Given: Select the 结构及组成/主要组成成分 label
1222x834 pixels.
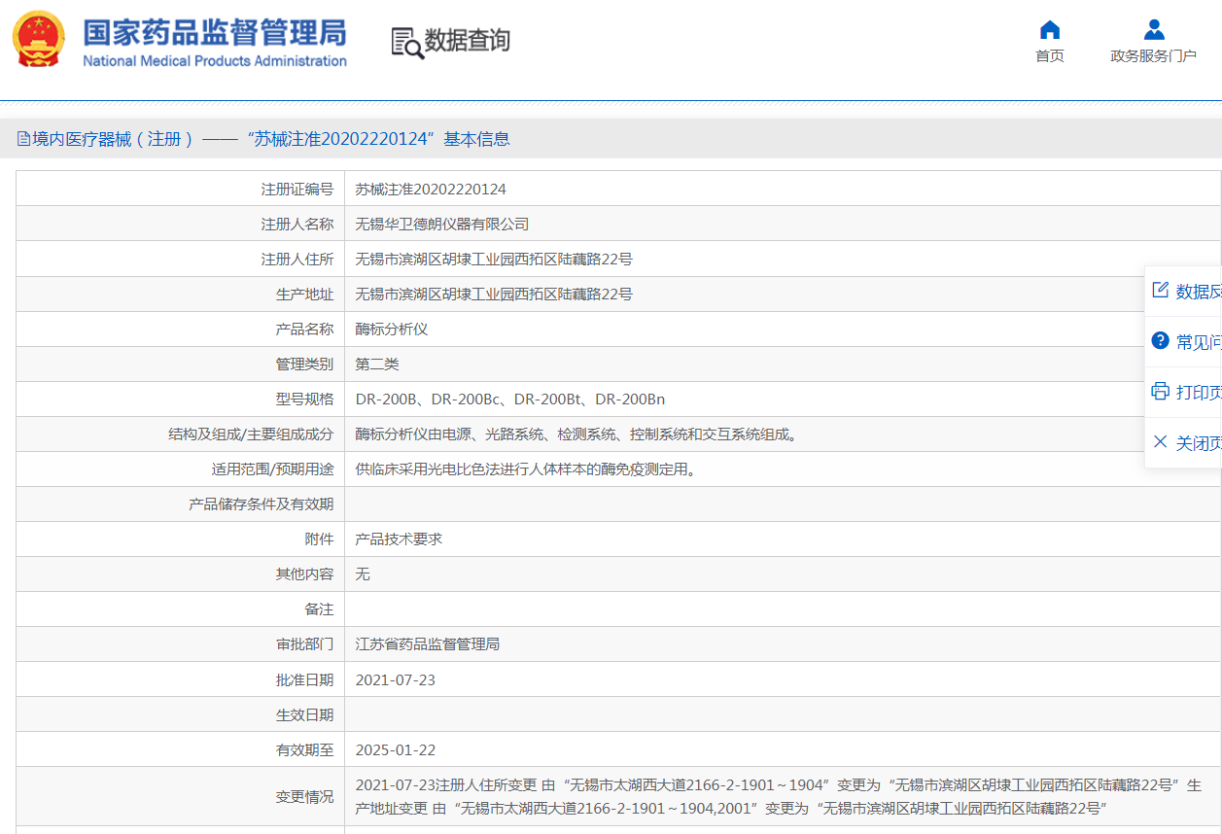Looking at the screenshot, I should 251,434.
